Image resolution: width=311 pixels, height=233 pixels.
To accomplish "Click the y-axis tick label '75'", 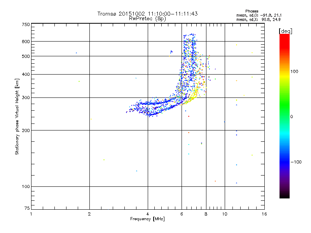I will [x=27, y=208].
